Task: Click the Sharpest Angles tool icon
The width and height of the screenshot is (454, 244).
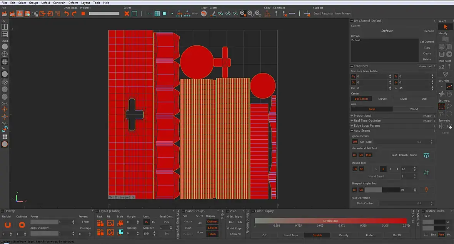Action: click(x=427, y=189)
